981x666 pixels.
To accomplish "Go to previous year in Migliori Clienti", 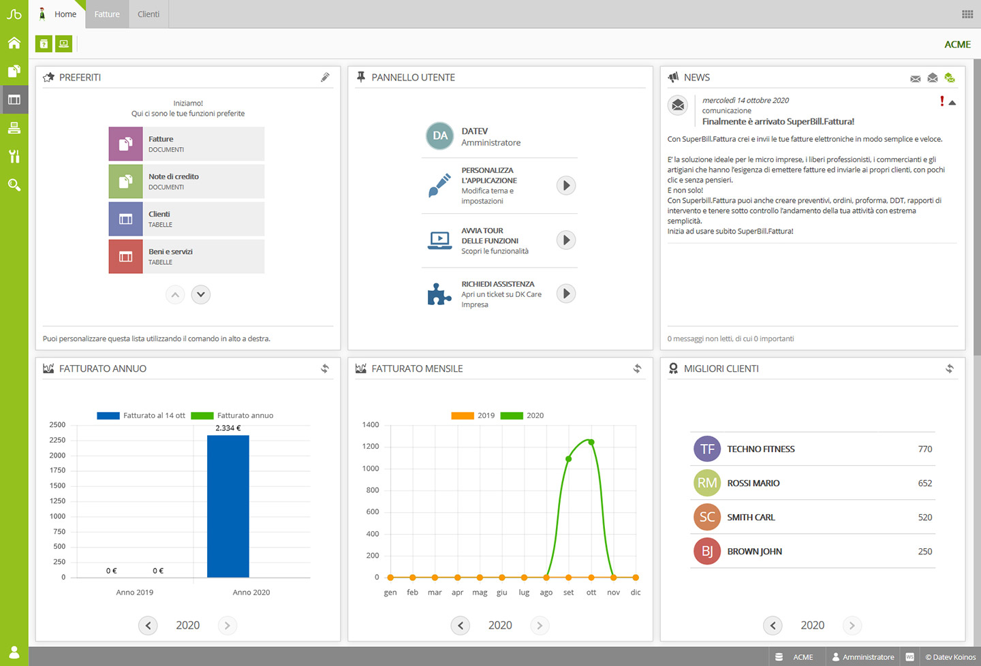I will click(x=773, y=625).
